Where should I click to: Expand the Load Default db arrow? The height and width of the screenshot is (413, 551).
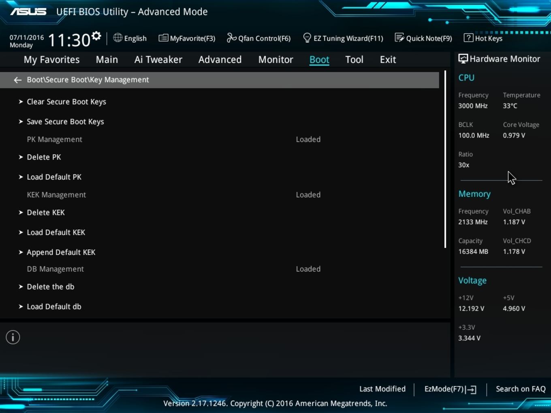click(x=21, y=307)
